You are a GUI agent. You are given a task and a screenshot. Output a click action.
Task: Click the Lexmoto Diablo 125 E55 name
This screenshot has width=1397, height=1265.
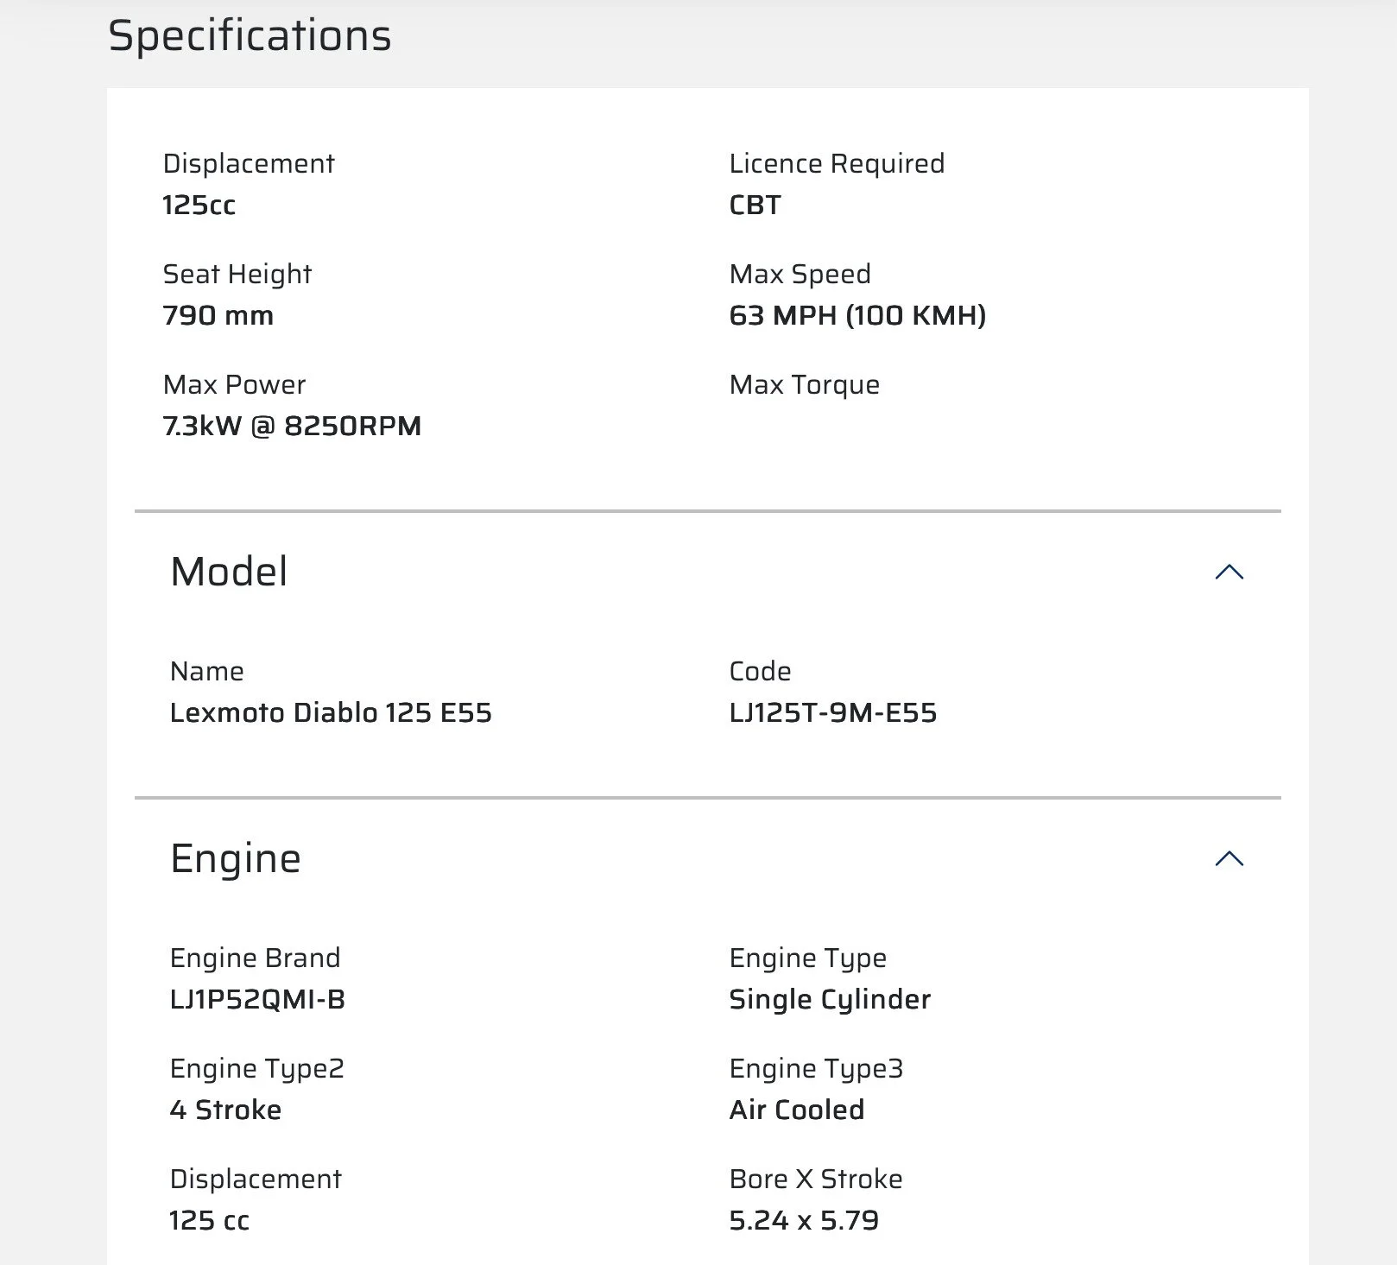click(331, 712)
